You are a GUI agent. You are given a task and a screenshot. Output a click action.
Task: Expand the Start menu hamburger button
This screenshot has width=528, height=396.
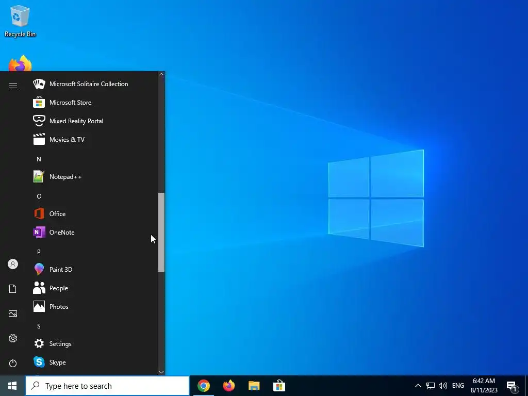coord(13,86)
